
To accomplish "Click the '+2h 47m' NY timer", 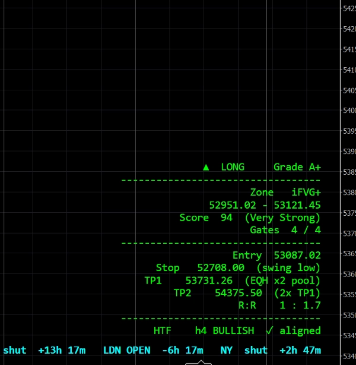I will (300, 350).
